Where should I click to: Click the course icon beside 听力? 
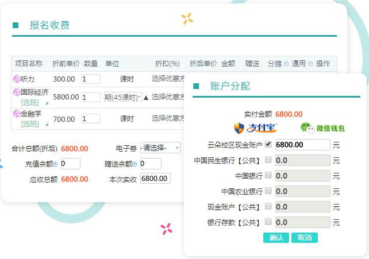tap(17, 79)
